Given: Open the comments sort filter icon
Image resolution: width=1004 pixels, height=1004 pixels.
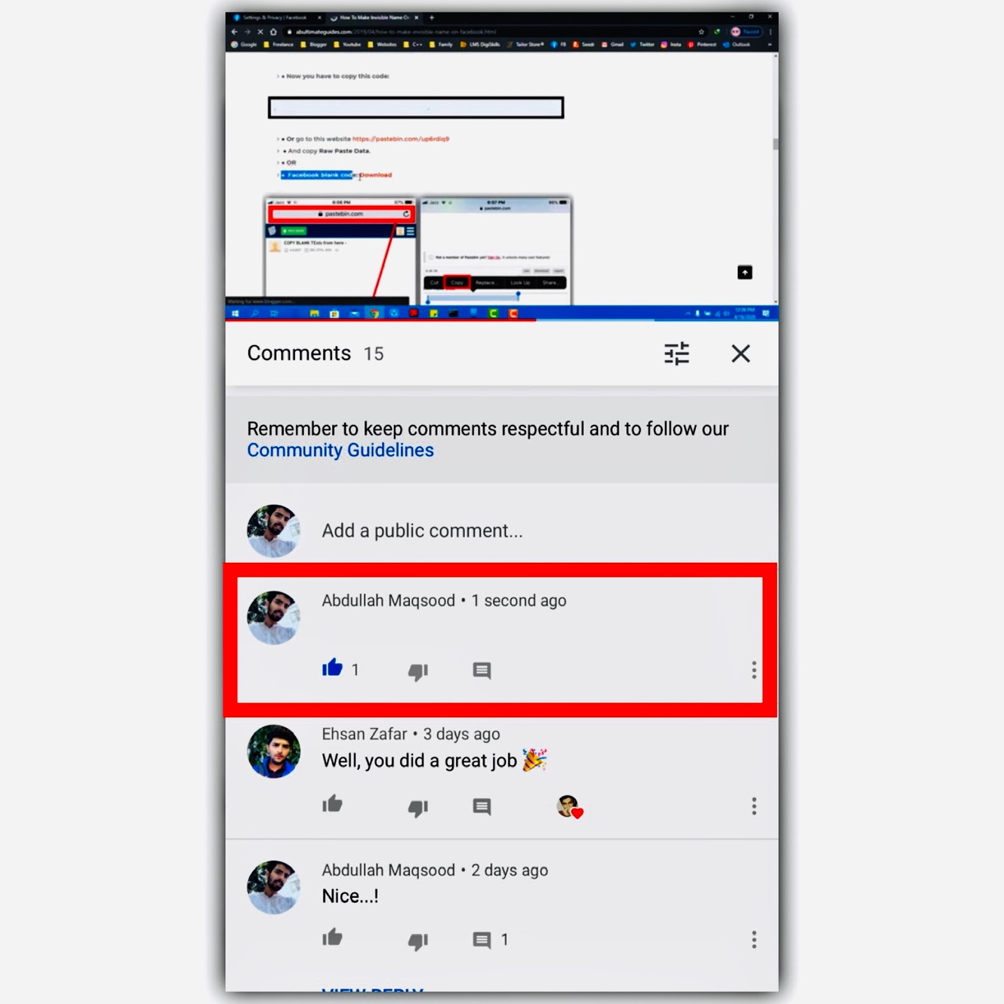Looking at the screenshot, I should click(x=676, y=353).
